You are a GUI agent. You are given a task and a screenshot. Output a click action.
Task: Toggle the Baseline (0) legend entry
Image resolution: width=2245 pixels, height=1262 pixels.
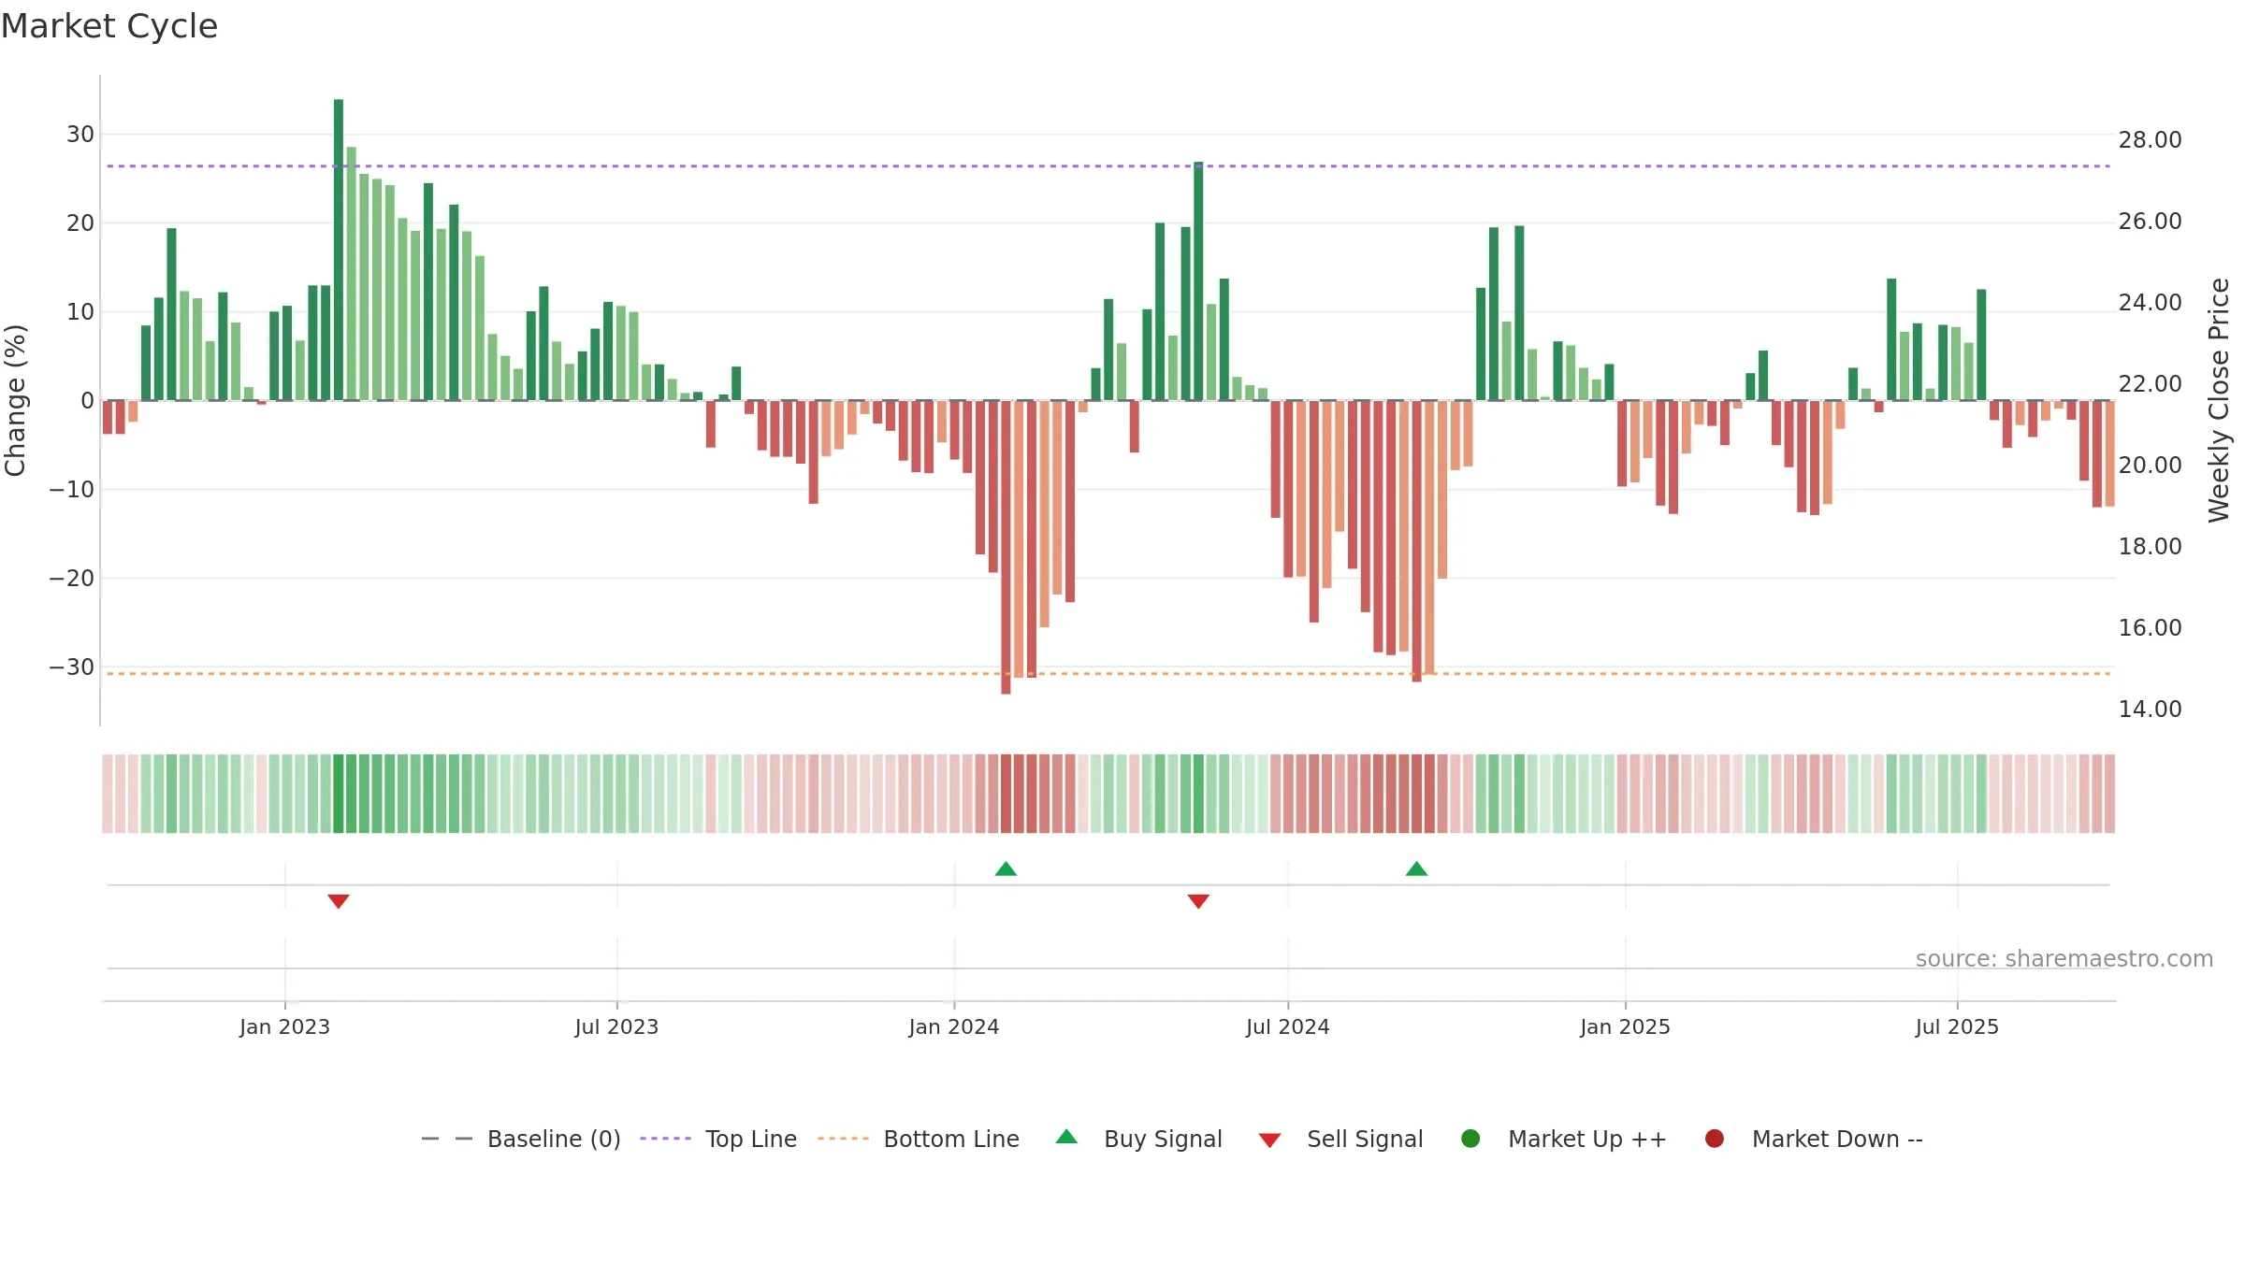[521, 1139]
